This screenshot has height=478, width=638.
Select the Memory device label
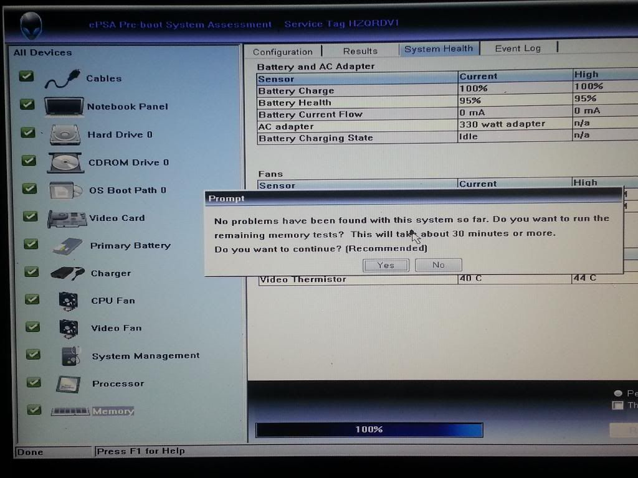tap(113, 411)
